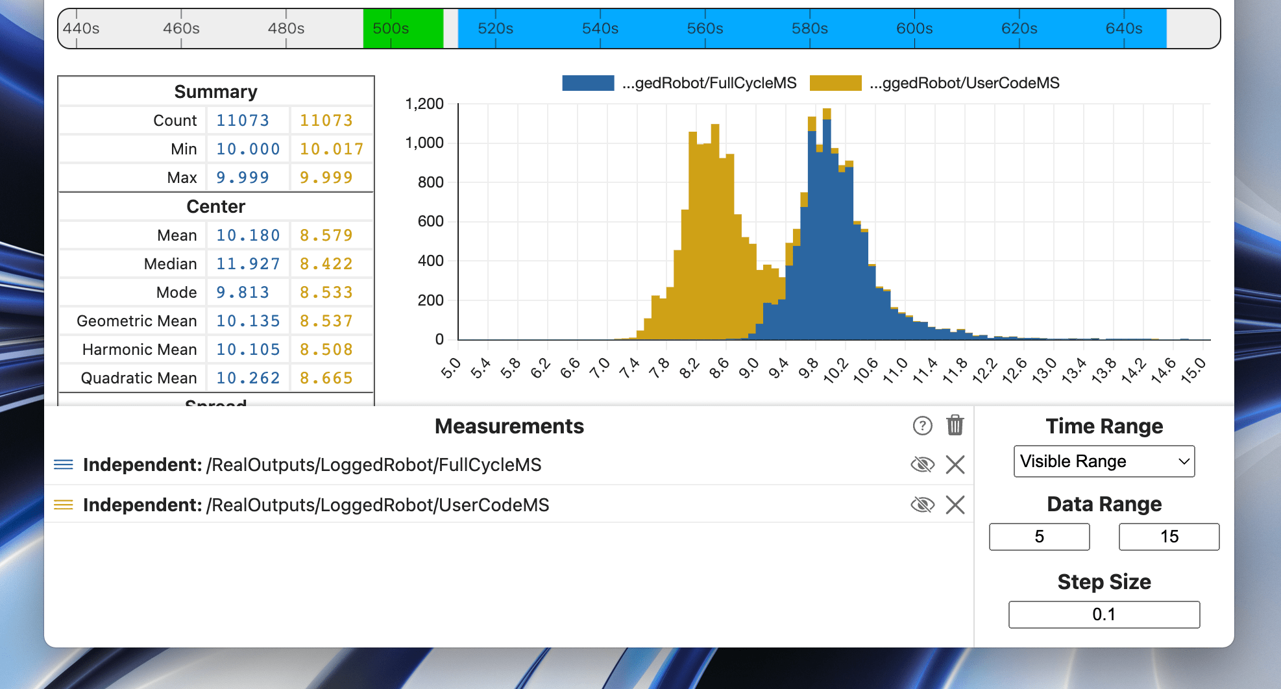1281x689 pixels.
Task: Edit the Data Range minimum field
Action: (x=1039, y=537)
